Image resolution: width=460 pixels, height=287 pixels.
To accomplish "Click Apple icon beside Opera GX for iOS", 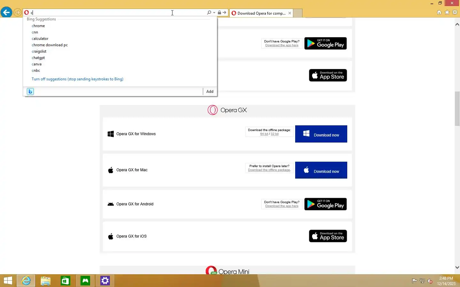I will point(111,236).
